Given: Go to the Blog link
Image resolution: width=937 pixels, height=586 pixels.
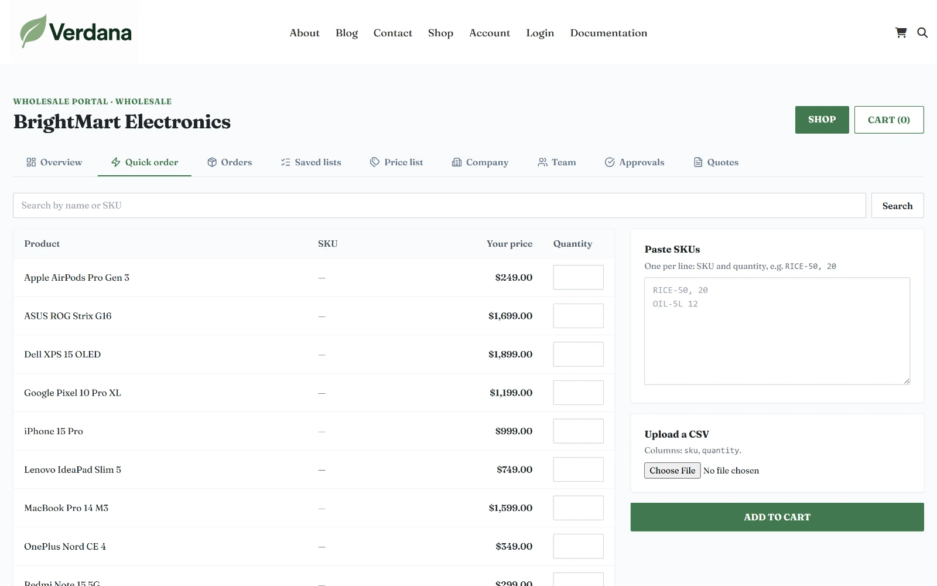Looking at the screenshot, I should click(347, 33).
